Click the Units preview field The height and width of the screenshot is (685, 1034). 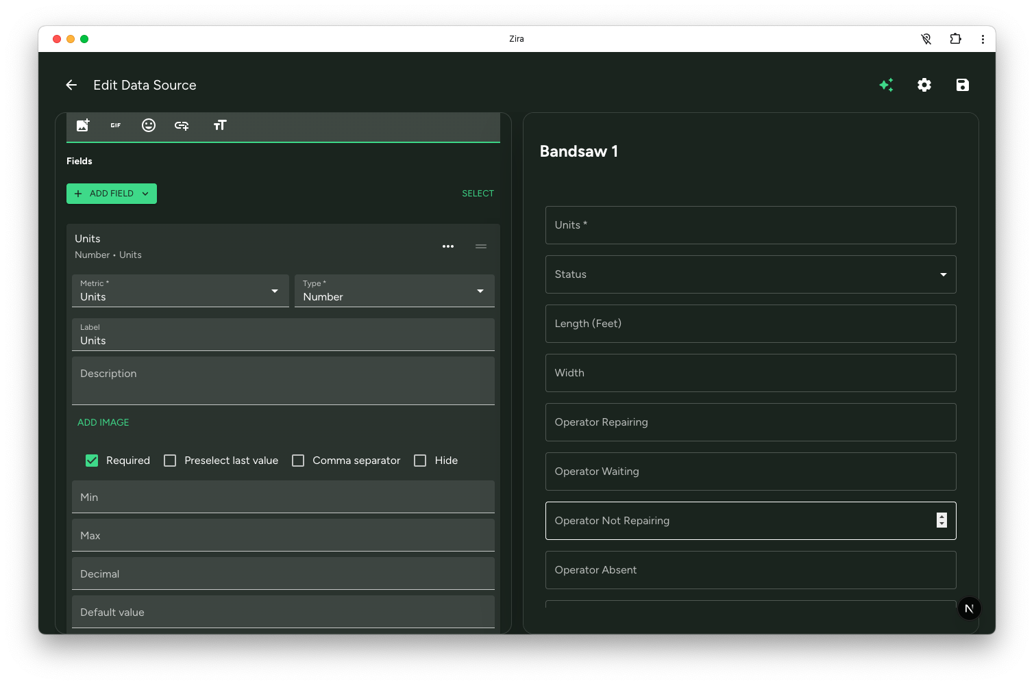[x=751, y=225]
